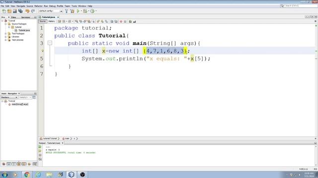The height and width of the screenshot is (178, 318).
Task: Open the Help menu
Action: tap(90, 6)
